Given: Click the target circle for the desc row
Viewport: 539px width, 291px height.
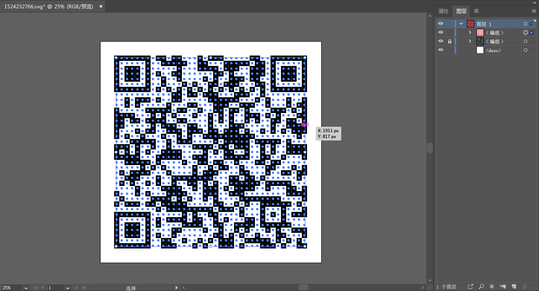Looking at the screenshot, I should click(x=526, y=50).
